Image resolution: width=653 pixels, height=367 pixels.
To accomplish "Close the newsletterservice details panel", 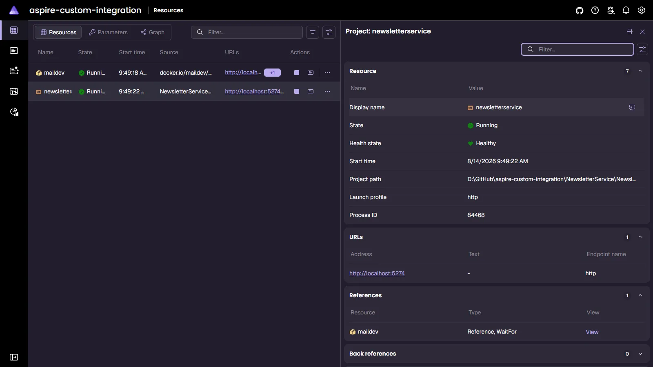I will [642, 32].
